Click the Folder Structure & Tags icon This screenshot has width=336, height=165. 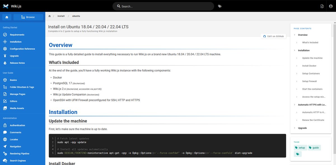coord(5,87)
